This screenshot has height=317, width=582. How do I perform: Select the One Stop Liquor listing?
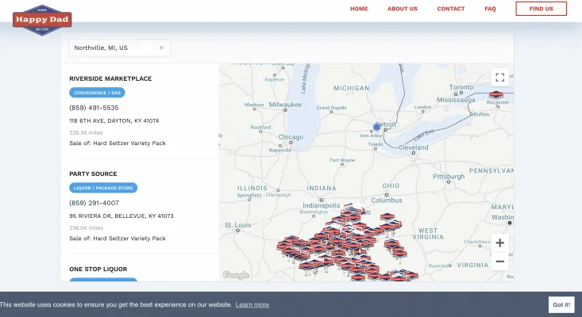98,269
